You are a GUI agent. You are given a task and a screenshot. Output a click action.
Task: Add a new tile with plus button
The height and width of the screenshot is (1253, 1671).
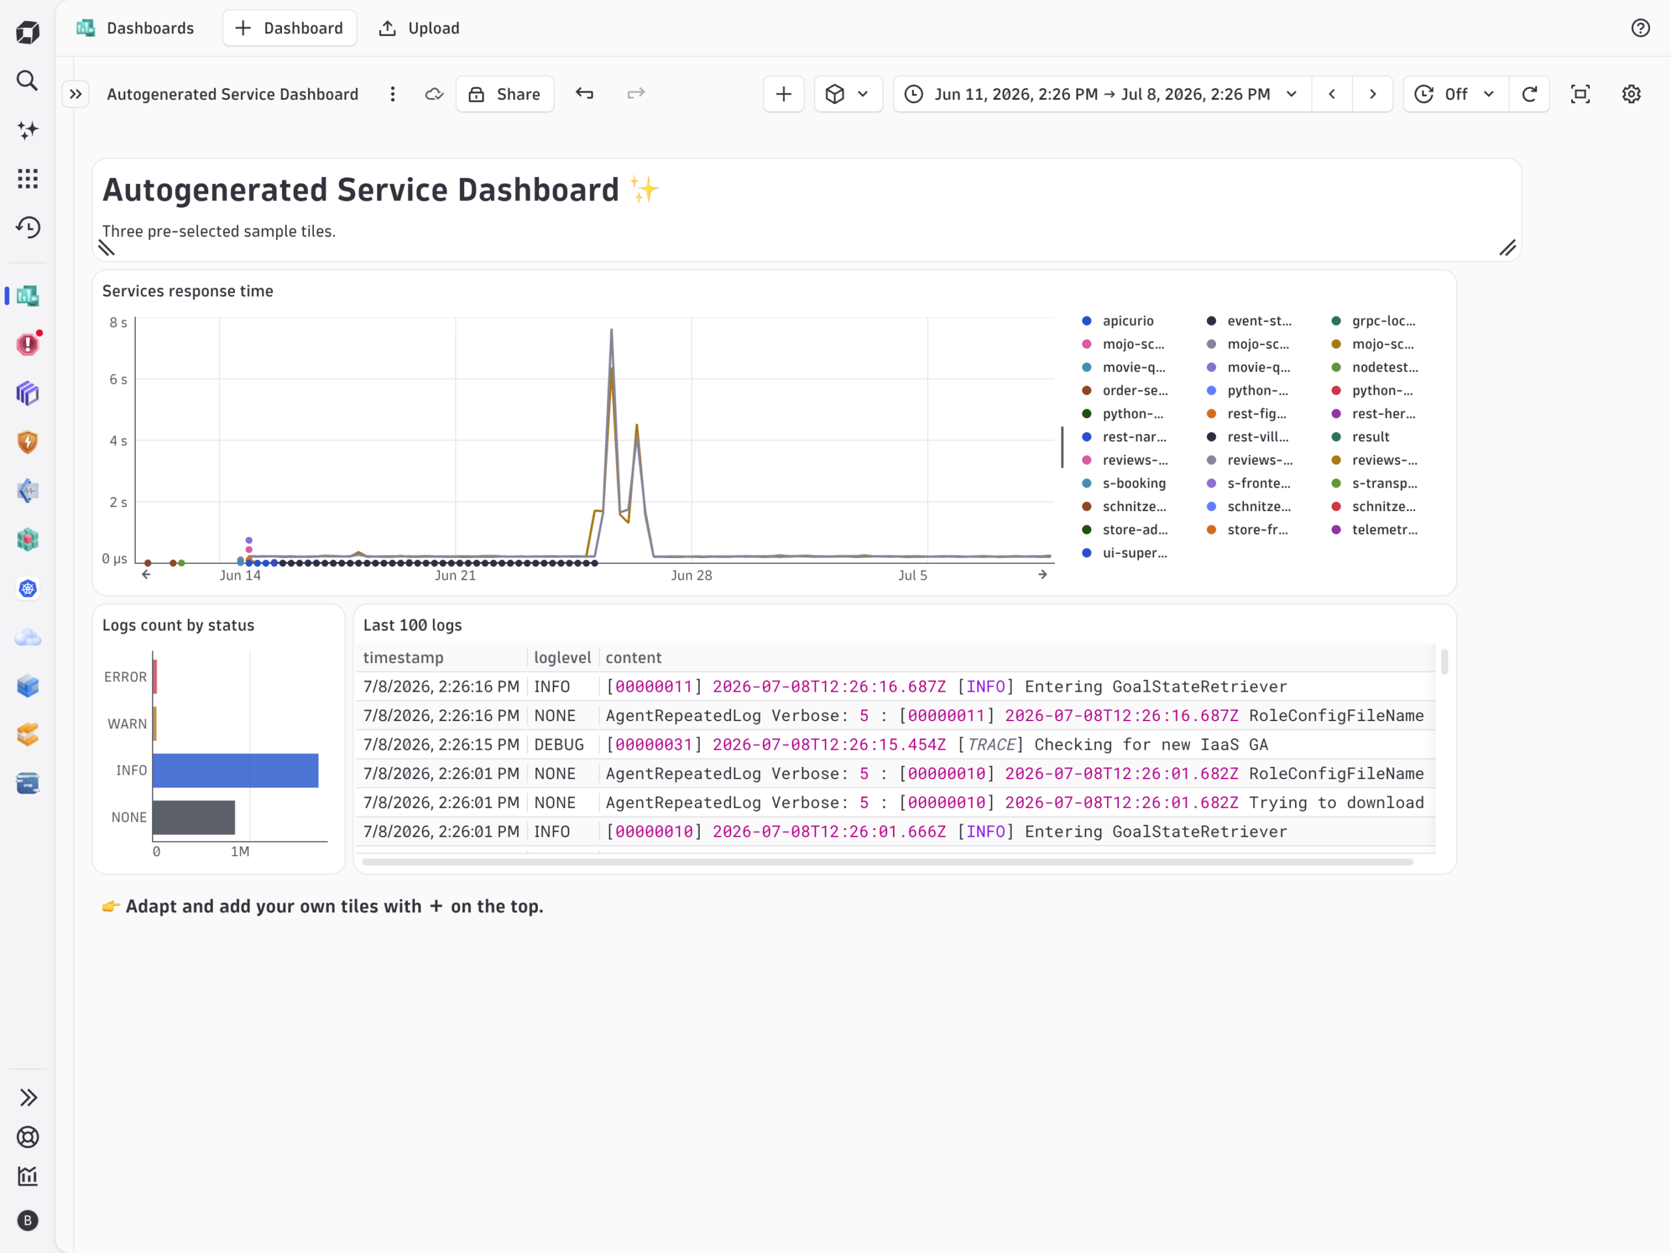(784, 95)
